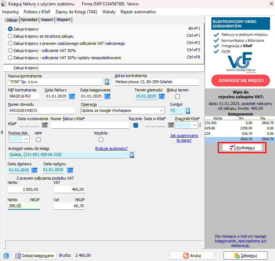The height and width of the screenshot is (261, 275).
Task: Open calendar for Termin płatności
Action: (x=161, y=96)
